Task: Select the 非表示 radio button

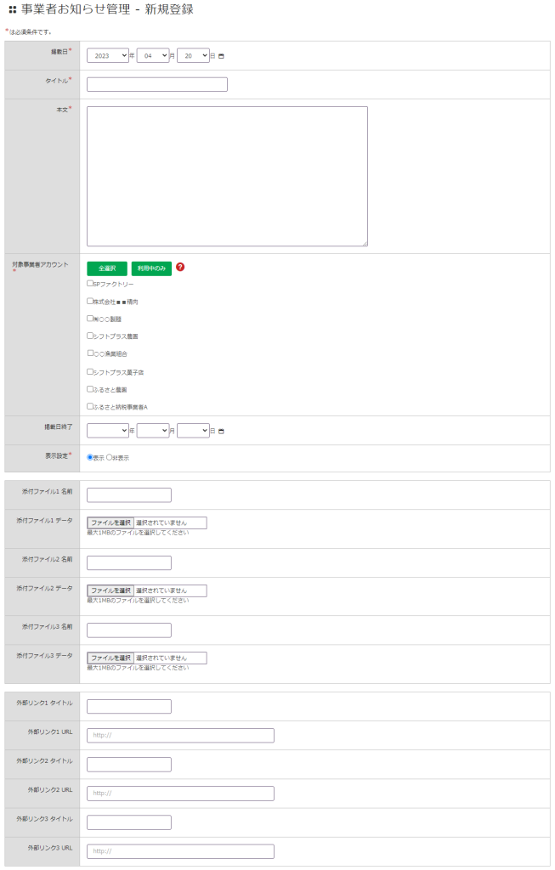Action: (x=110, y=457)
